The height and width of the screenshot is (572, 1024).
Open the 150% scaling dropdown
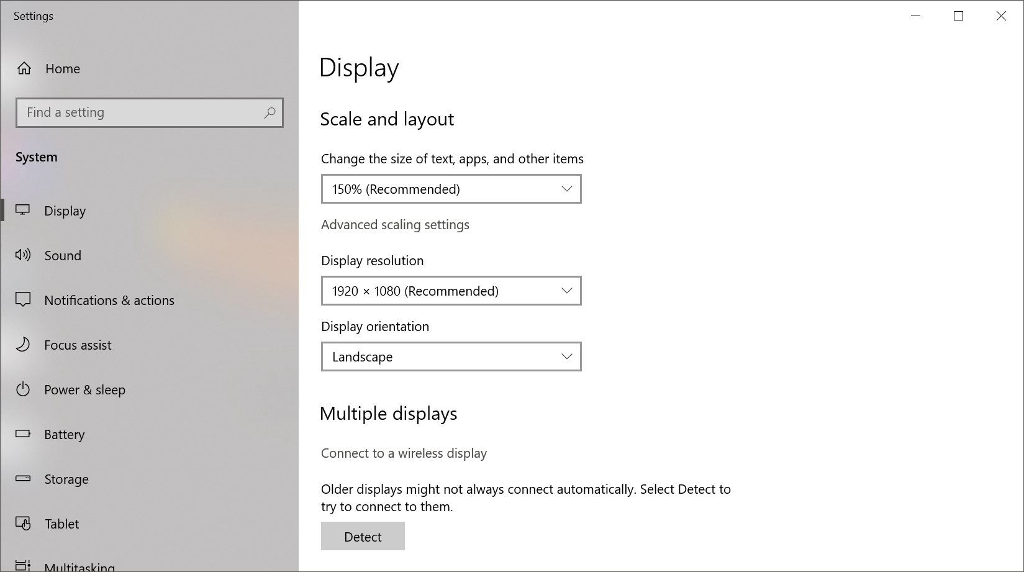click(451, 189)
